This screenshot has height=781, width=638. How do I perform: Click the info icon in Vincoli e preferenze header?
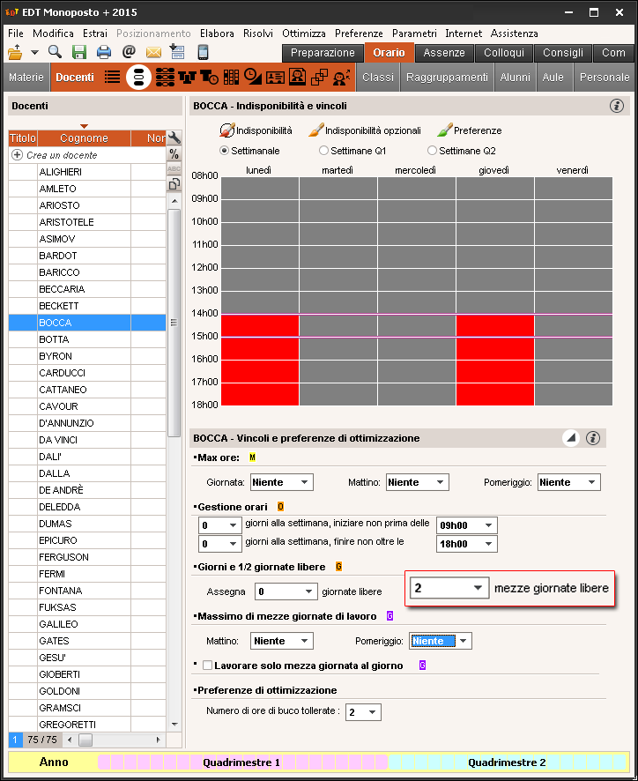593,438
